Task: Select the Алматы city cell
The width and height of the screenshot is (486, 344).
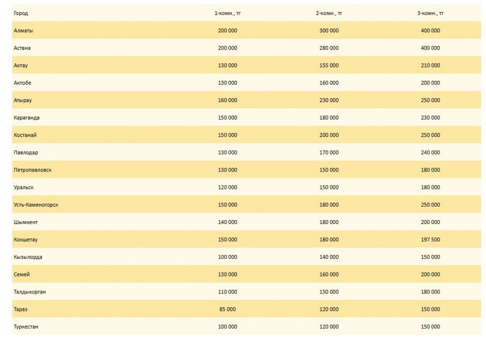Action: coord(24,31)
